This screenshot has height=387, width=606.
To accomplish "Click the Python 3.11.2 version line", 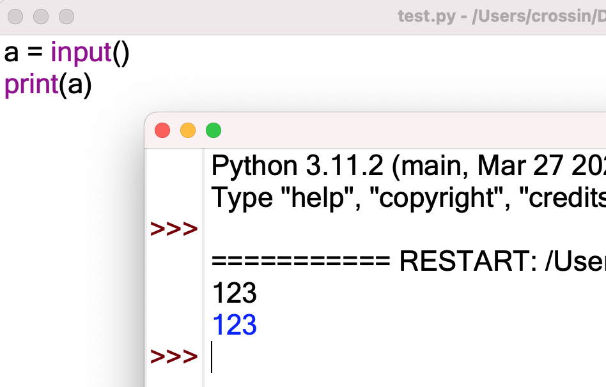I will tap(408, 165).
